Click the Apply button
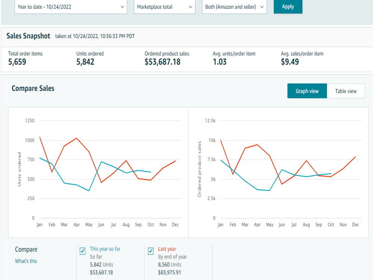Viewport: 373px width, 280px height. [288, 6]
